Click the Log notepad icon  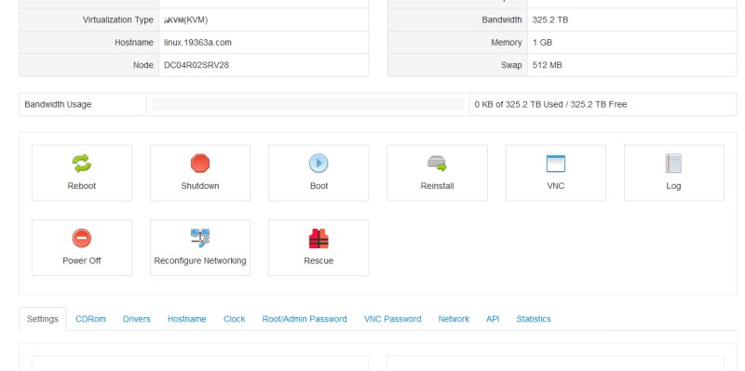tap(673, 164)
